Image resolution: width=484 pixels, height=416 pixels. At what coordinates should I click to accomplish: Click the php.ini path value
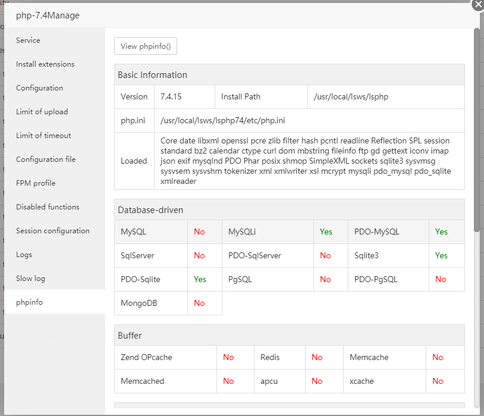(x=222, y=121)
